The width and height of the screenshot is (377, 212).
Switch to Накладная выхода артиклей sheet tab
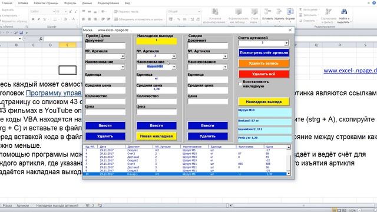57,206
